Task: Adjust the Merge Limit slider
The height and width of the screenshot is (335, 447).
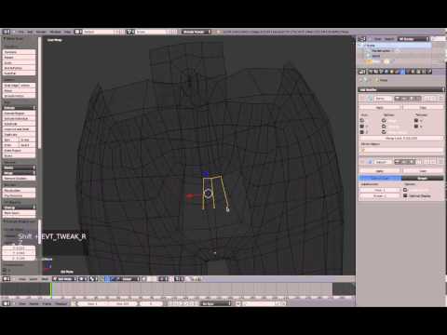Action: 401,138
